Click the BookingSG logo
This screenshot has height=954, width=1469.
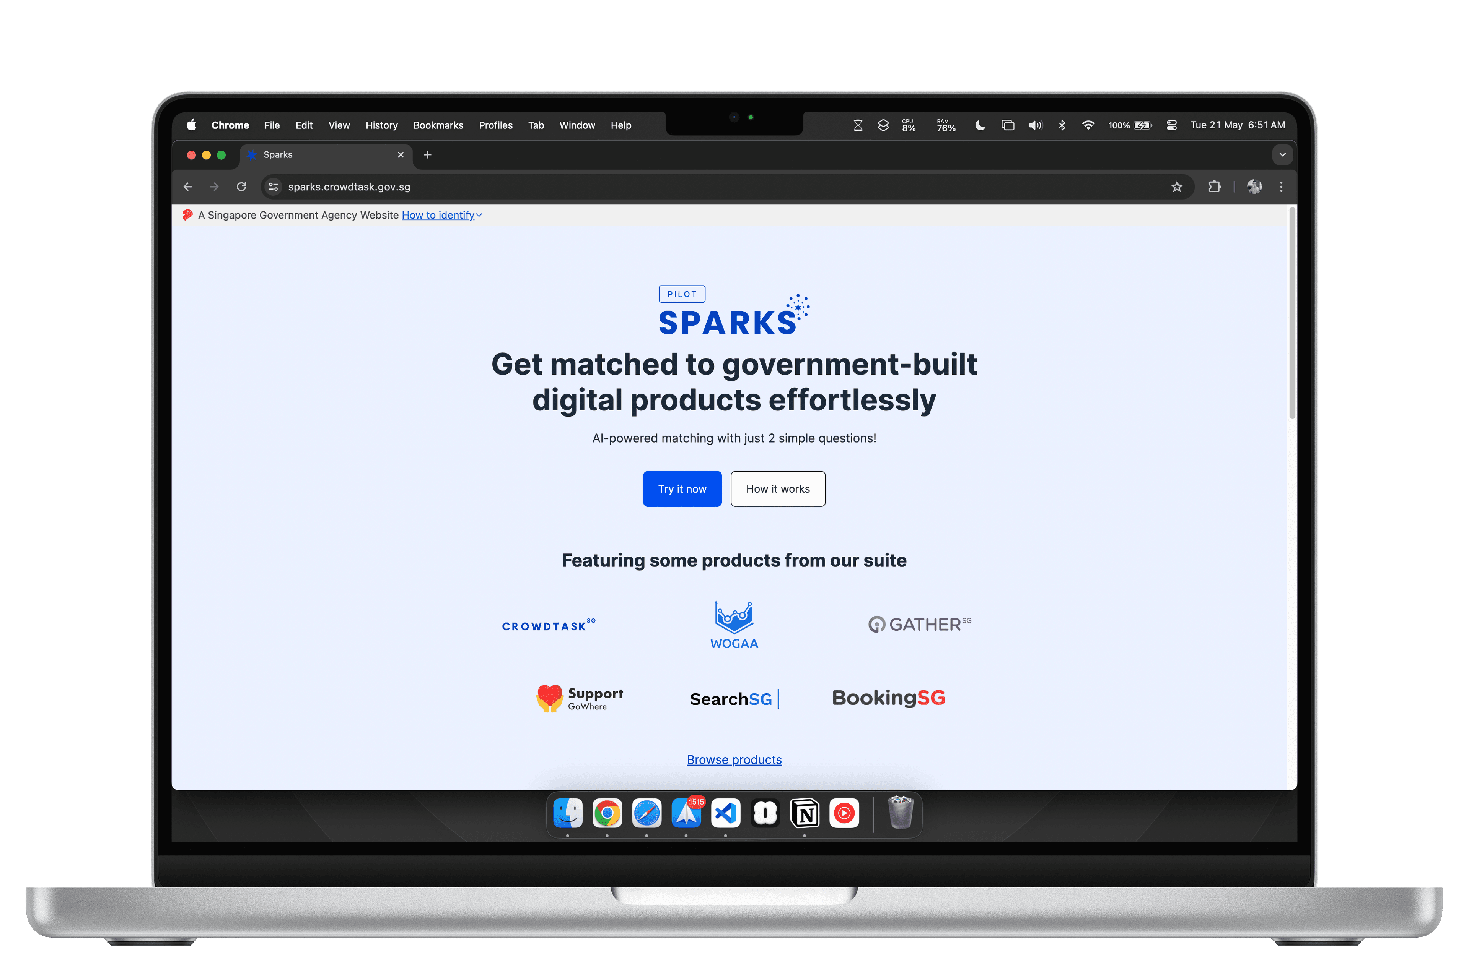point(888,698)
